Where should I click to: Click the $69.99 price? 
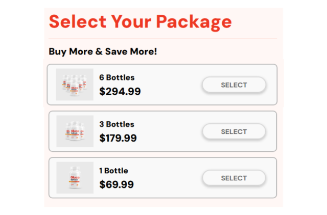click(x=116, y=184)
